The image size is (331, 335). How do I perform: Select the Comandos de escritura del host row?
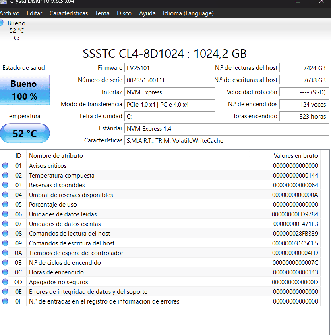click(160, 243)
